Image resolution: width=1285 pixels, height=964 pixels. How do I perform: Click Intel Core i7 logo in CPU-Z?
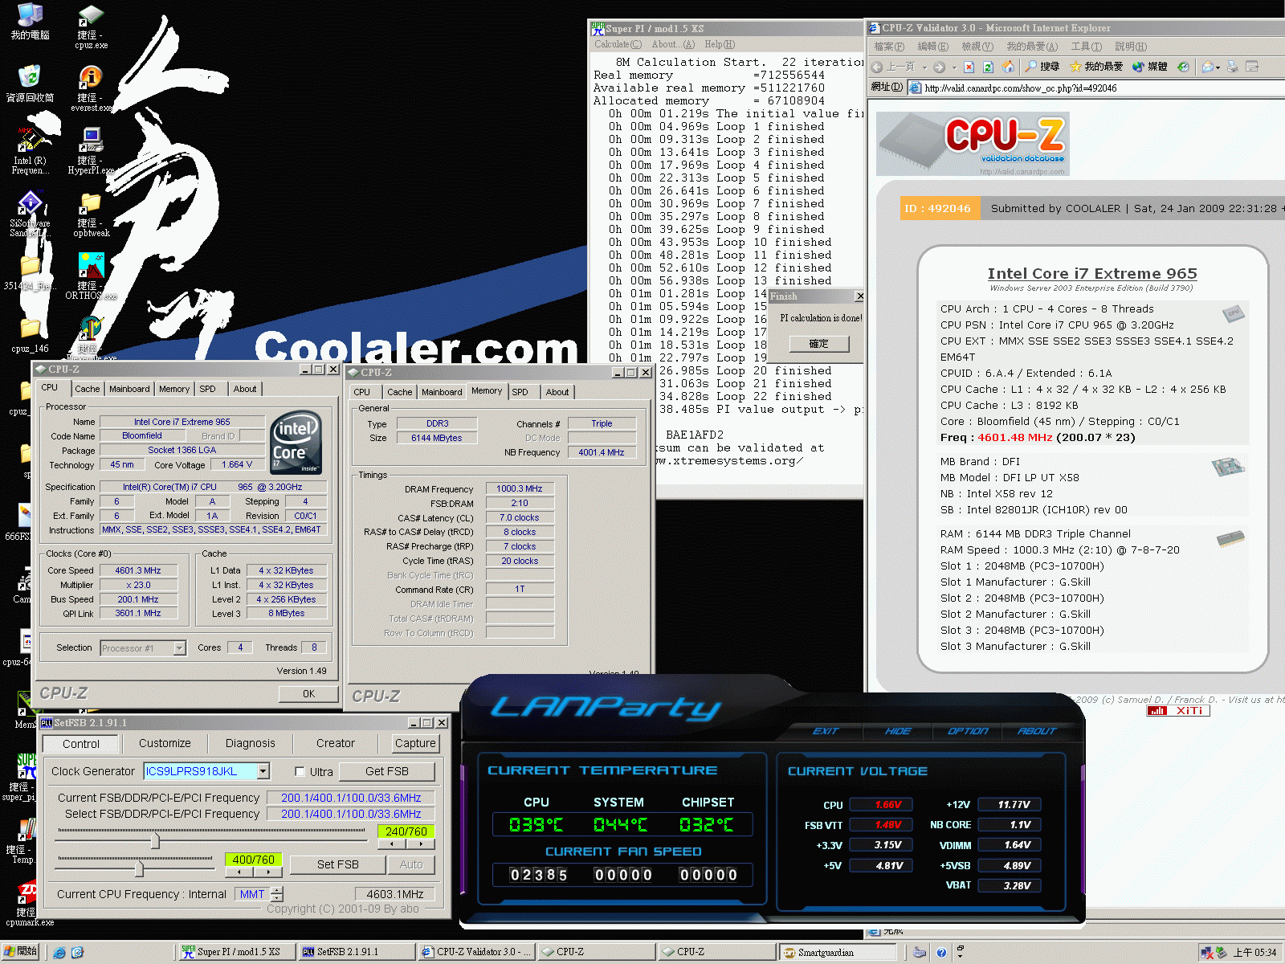pos(296,442)
